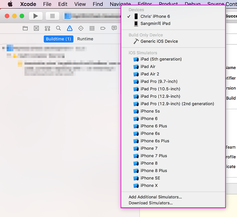Choose iPhone 7 simulator
Screen dimensions: 237x217
173,148
